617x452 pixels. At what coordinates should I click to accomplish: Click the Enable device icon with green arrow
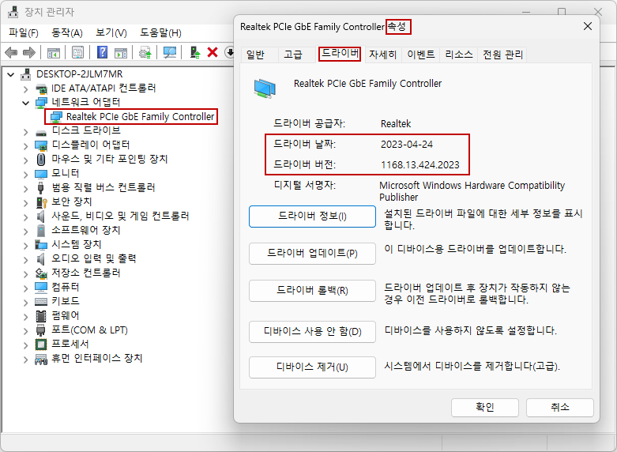[x=195, y=52]
